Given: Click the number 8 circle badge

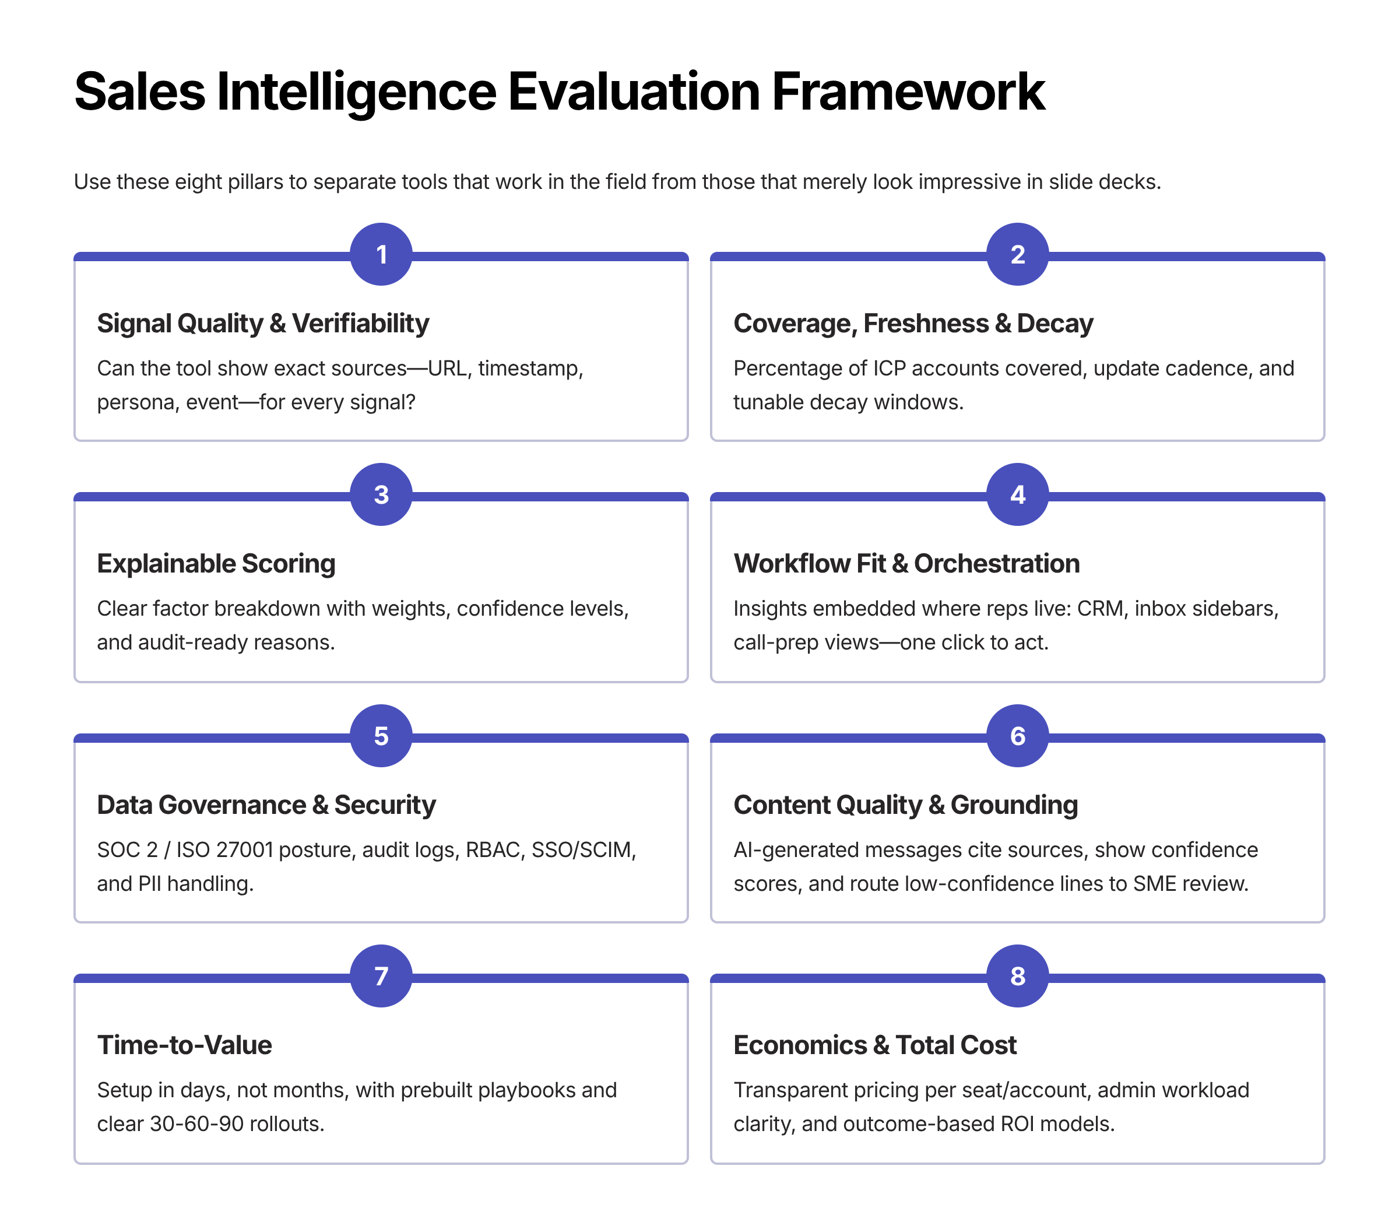Looking at the screenshot, I should [1017, 976].
